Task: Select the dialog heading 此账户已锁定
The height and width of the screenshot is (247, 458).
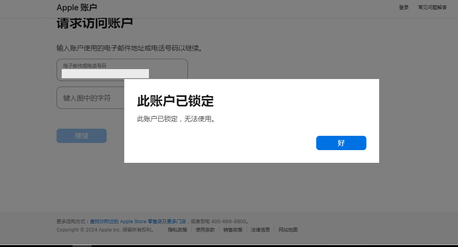Action: 175,101
